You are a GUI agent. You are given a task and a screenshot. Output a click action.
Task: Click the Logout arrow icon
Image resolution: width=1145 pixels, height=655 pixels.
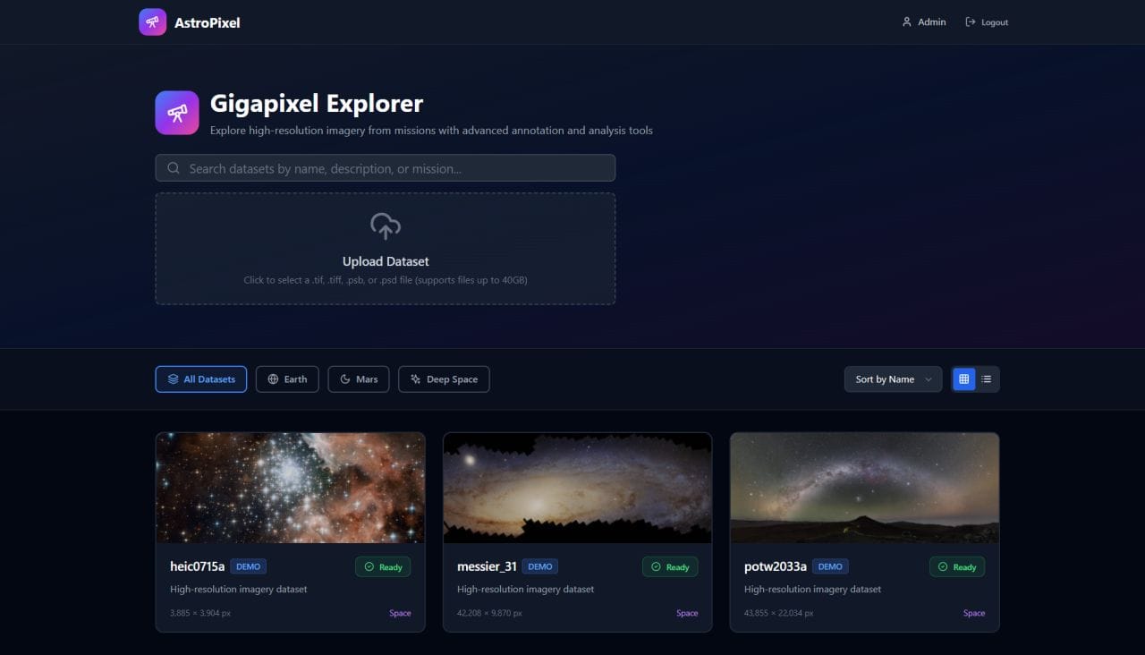pyautogui.click(x=970, y=22)
